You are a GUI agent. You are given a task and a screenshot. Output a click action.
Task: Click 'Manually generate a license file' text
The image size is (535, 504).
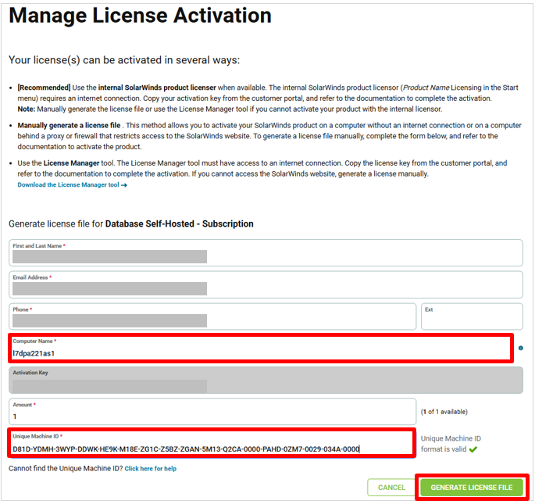click(69, 125)
